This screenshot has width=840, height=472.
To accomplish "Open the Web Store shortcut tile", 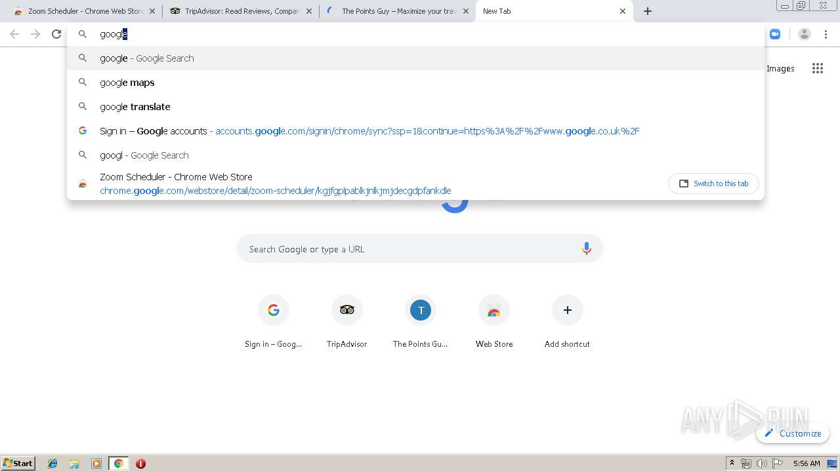I will [494, 321].
